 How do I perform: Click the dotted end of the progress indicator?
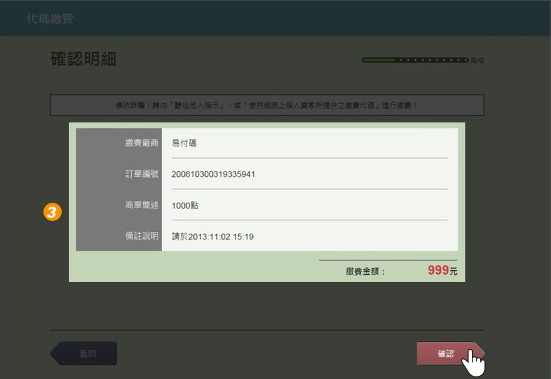pos(434,60)
